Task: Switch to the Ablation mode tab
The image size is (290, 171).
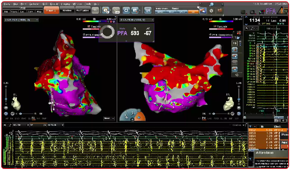Action: (67, 11)
